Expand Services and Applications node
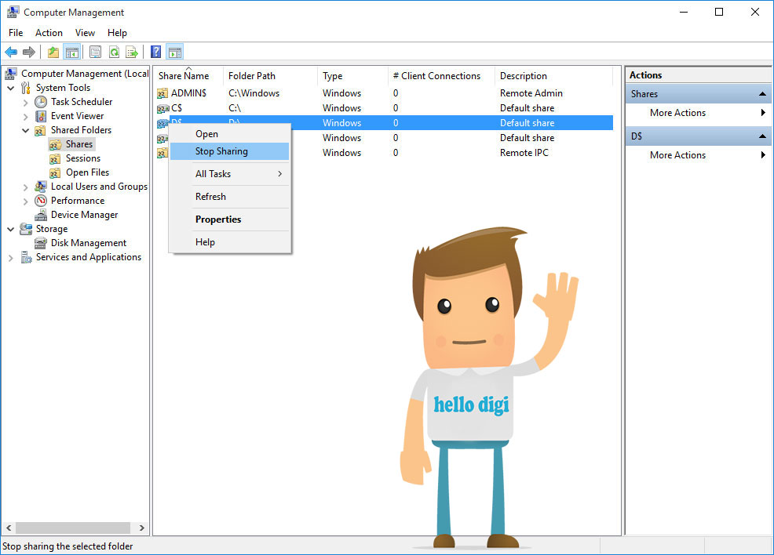The height and width of the screenshot is (555, 774). click(x=11, y=258)
